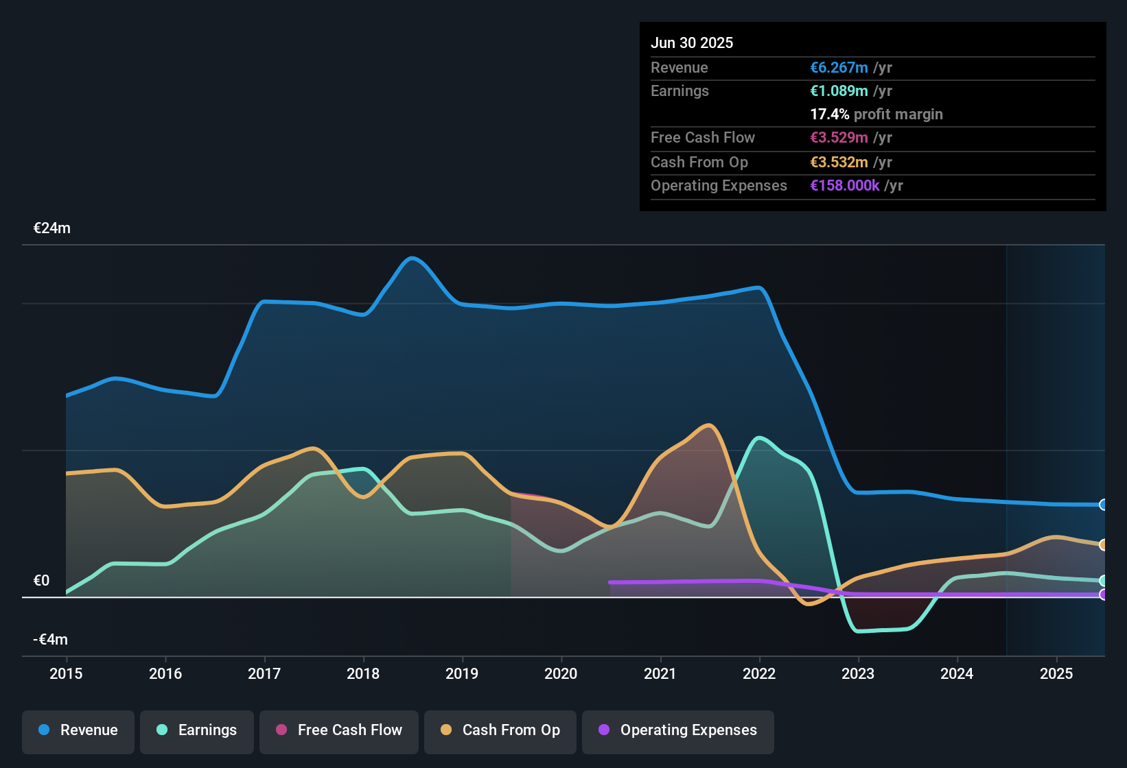Screen dimensions: 1127x768
Task: Toggle the Earnings legend button
Action: [x=197, y=730]
